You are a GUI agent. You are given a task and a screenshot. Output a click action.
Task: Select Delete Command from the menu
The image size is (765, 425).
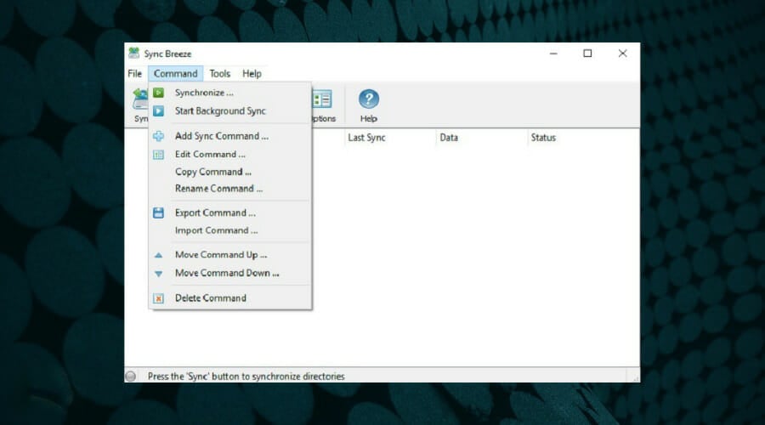tap(210, 298)
